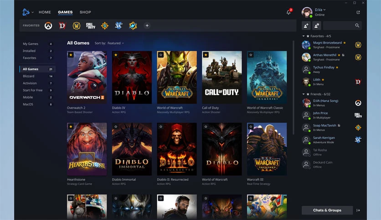Click Call of Duty icon beside John Price

[x=358, y=115]
